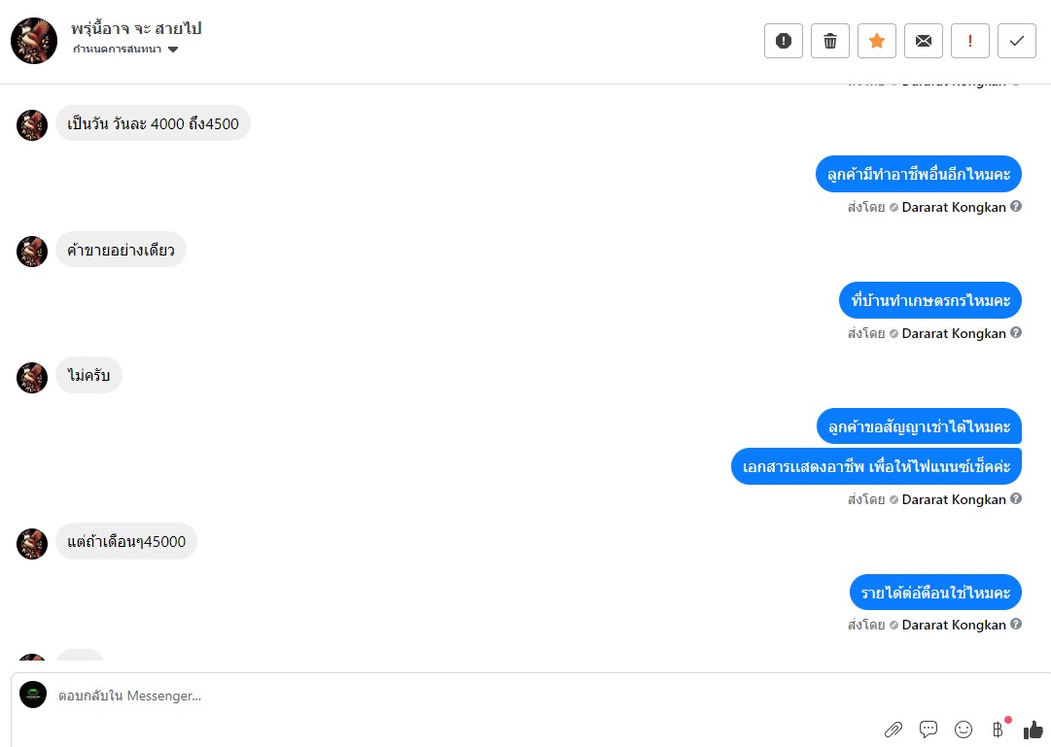Click header profile picture of the customer
1051x747 pixels.
coord(34,41)
